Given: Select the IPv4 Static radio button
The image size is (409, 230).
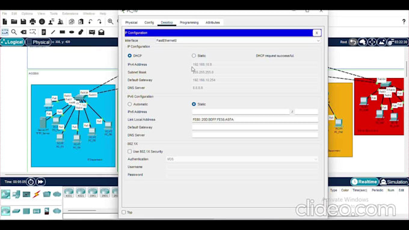Looking at the screenshot, I should tap(194, 56).
